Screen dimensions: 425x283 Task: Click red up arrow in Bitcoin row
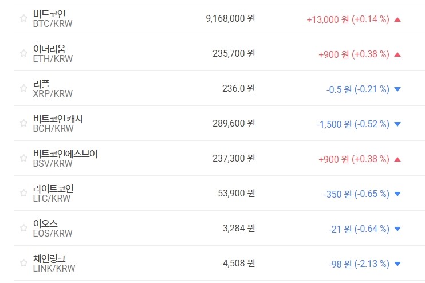click(x=398, y=19)
